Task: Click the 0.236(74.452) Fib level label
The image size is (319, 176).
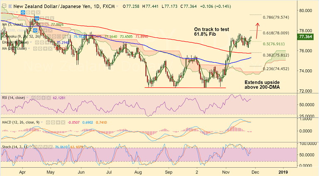Action: click(276, 68)
